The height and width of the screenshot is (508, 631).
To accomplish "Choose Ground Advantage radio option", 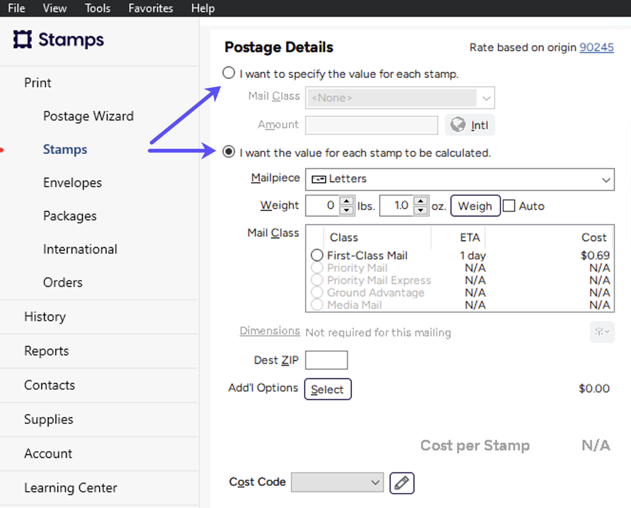I will pyautogui.click(x=317, y=292).
